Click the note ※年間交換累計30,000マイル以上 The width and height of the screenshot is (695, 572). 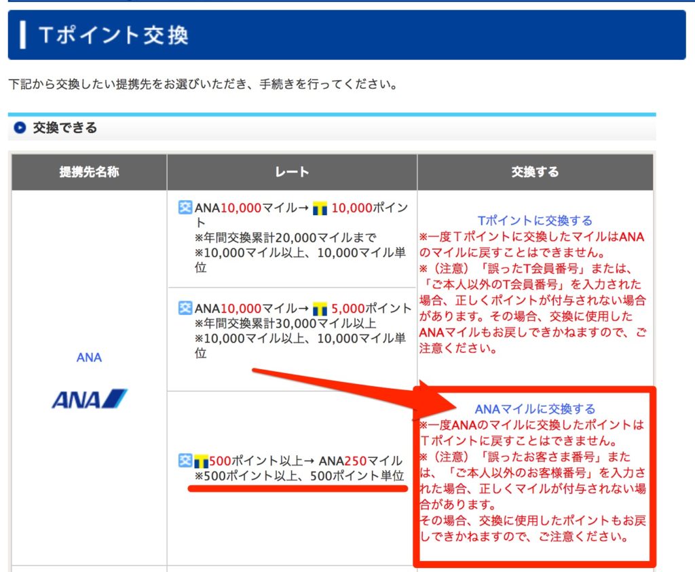pos(286,324)
